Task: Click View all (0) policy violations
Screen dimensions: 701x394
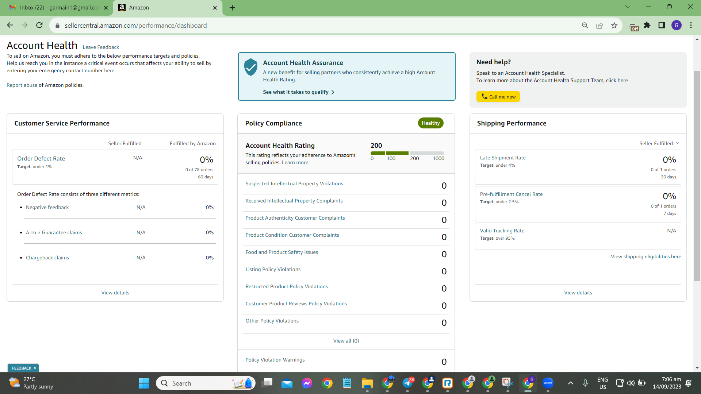Action: pyautogui.click(x=346, y=341)
